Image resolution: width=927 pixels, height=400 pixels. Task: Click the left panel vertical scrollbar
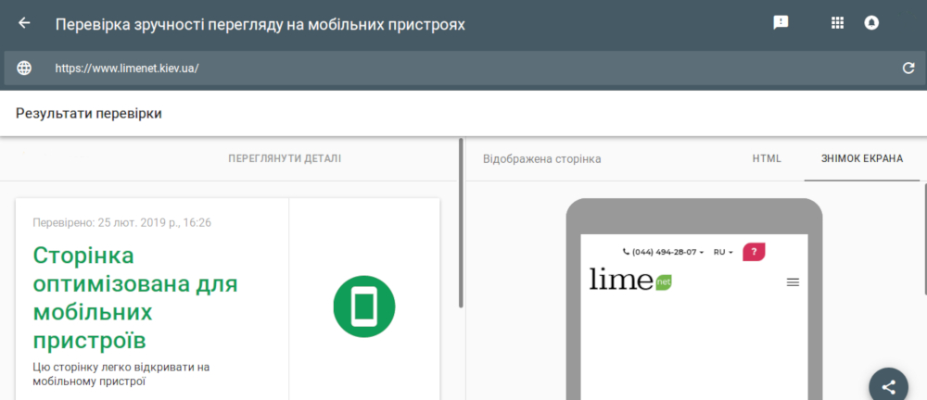461,223
